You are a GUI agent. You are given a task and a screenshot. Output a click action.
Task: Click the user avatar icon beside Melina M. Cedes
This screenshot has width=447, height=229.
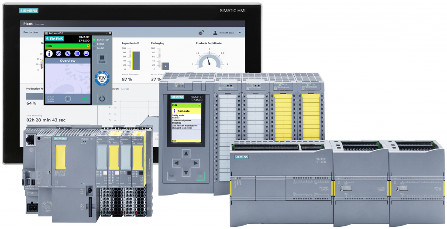216,33
